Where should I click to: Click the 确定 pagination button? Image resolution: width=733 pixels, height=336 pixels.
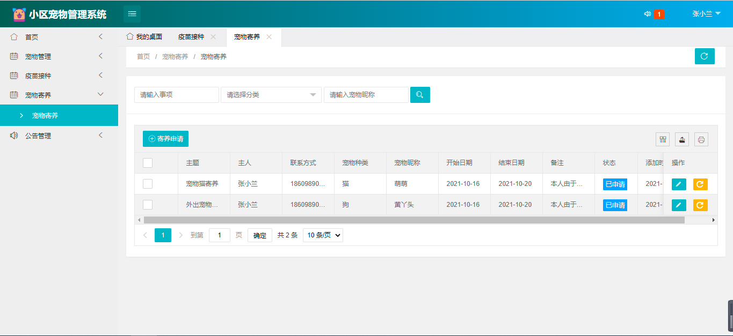260,235
